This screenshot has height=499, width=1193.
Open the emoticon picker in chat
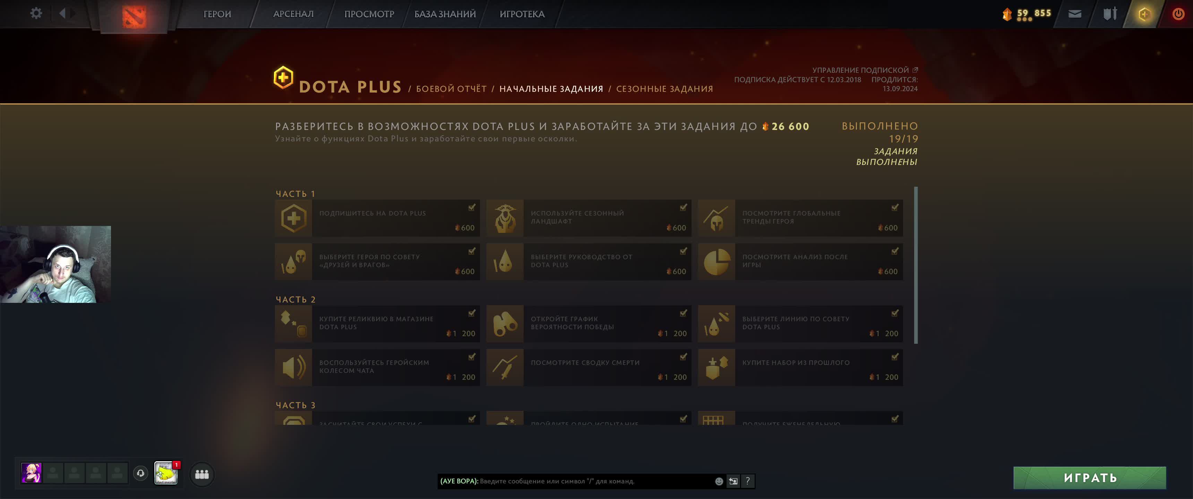click(x=719, y=481)
